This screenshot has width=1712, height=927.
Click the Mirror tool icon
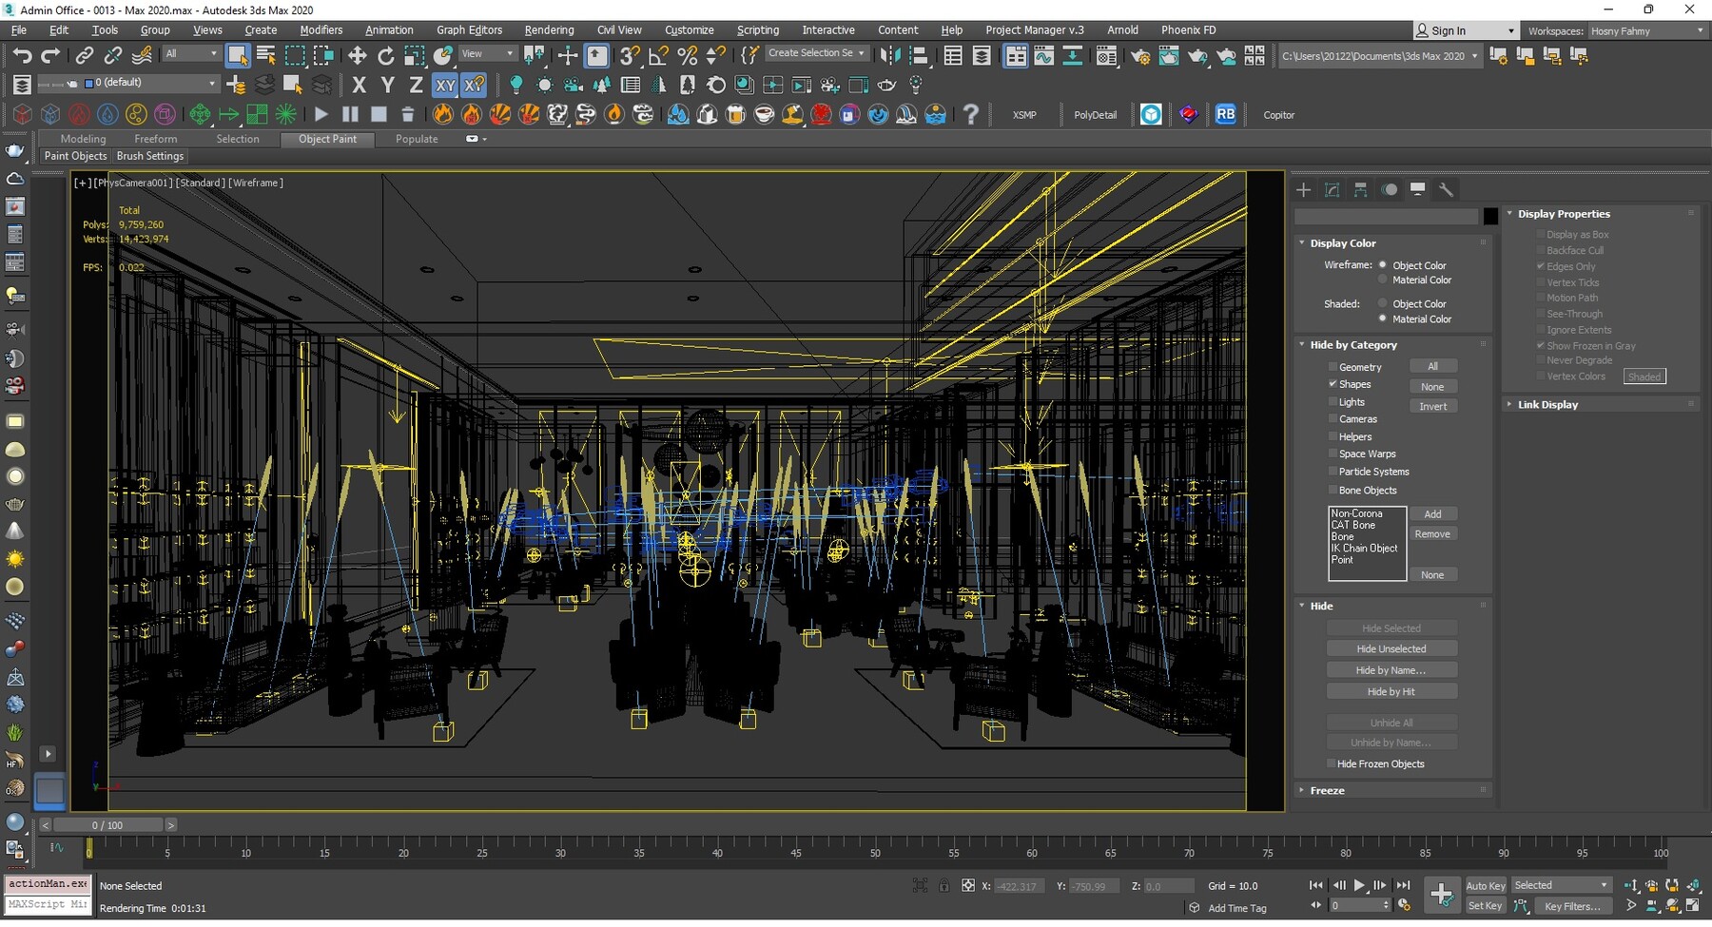pyautogui.click(x=889, y=56)
